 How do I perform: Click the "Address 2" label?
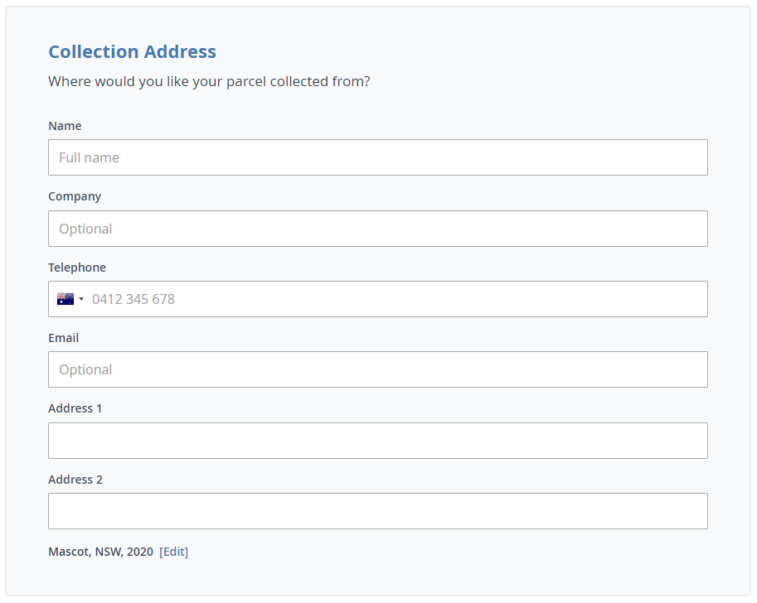tap(75, 480)
